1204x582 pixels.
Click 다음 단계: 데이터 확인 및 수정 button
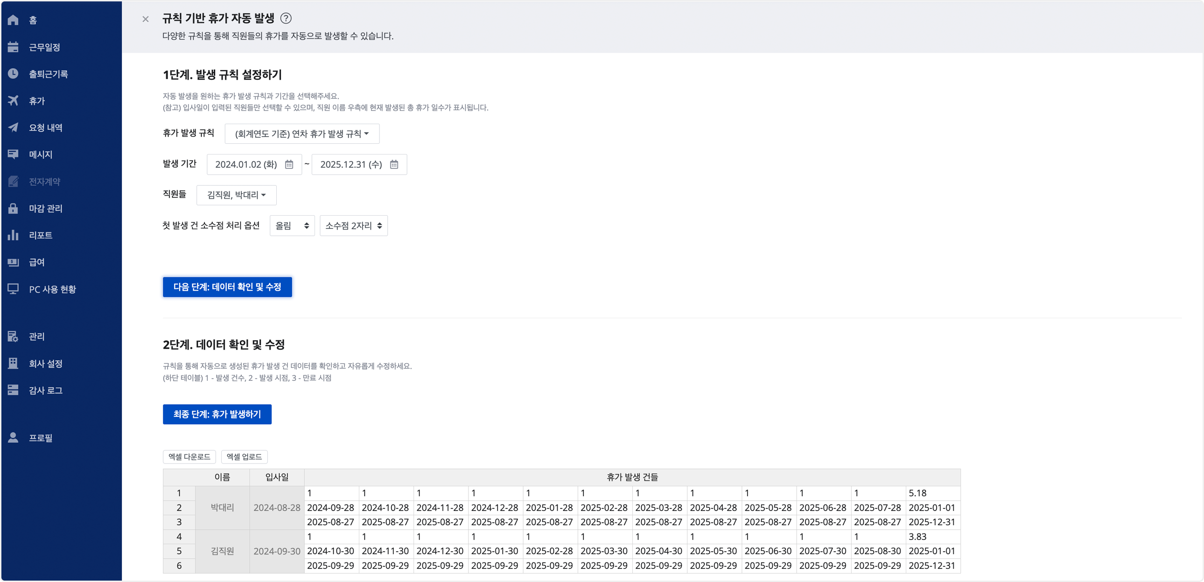click(x=227, y=287)
